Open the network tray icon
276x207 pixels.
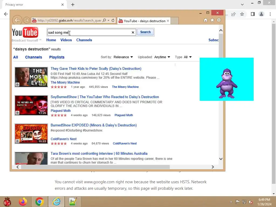(244, 202)
